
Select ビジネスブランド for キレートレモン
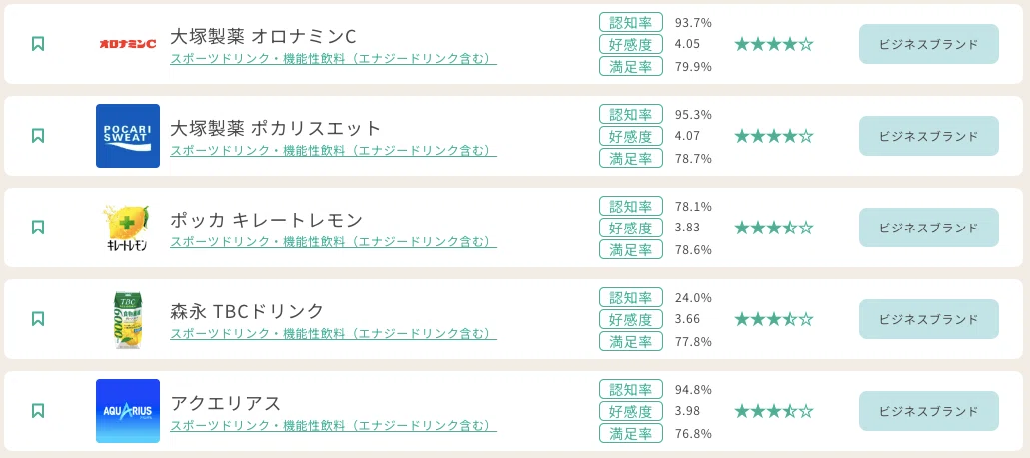929,228
